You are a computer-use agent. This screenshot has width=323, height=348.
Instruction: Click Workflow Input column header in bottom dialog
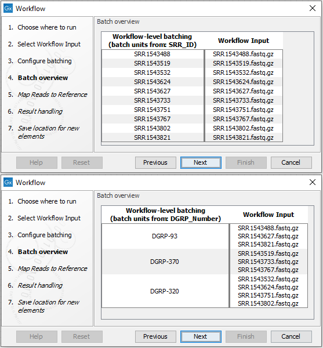(268, 215)
